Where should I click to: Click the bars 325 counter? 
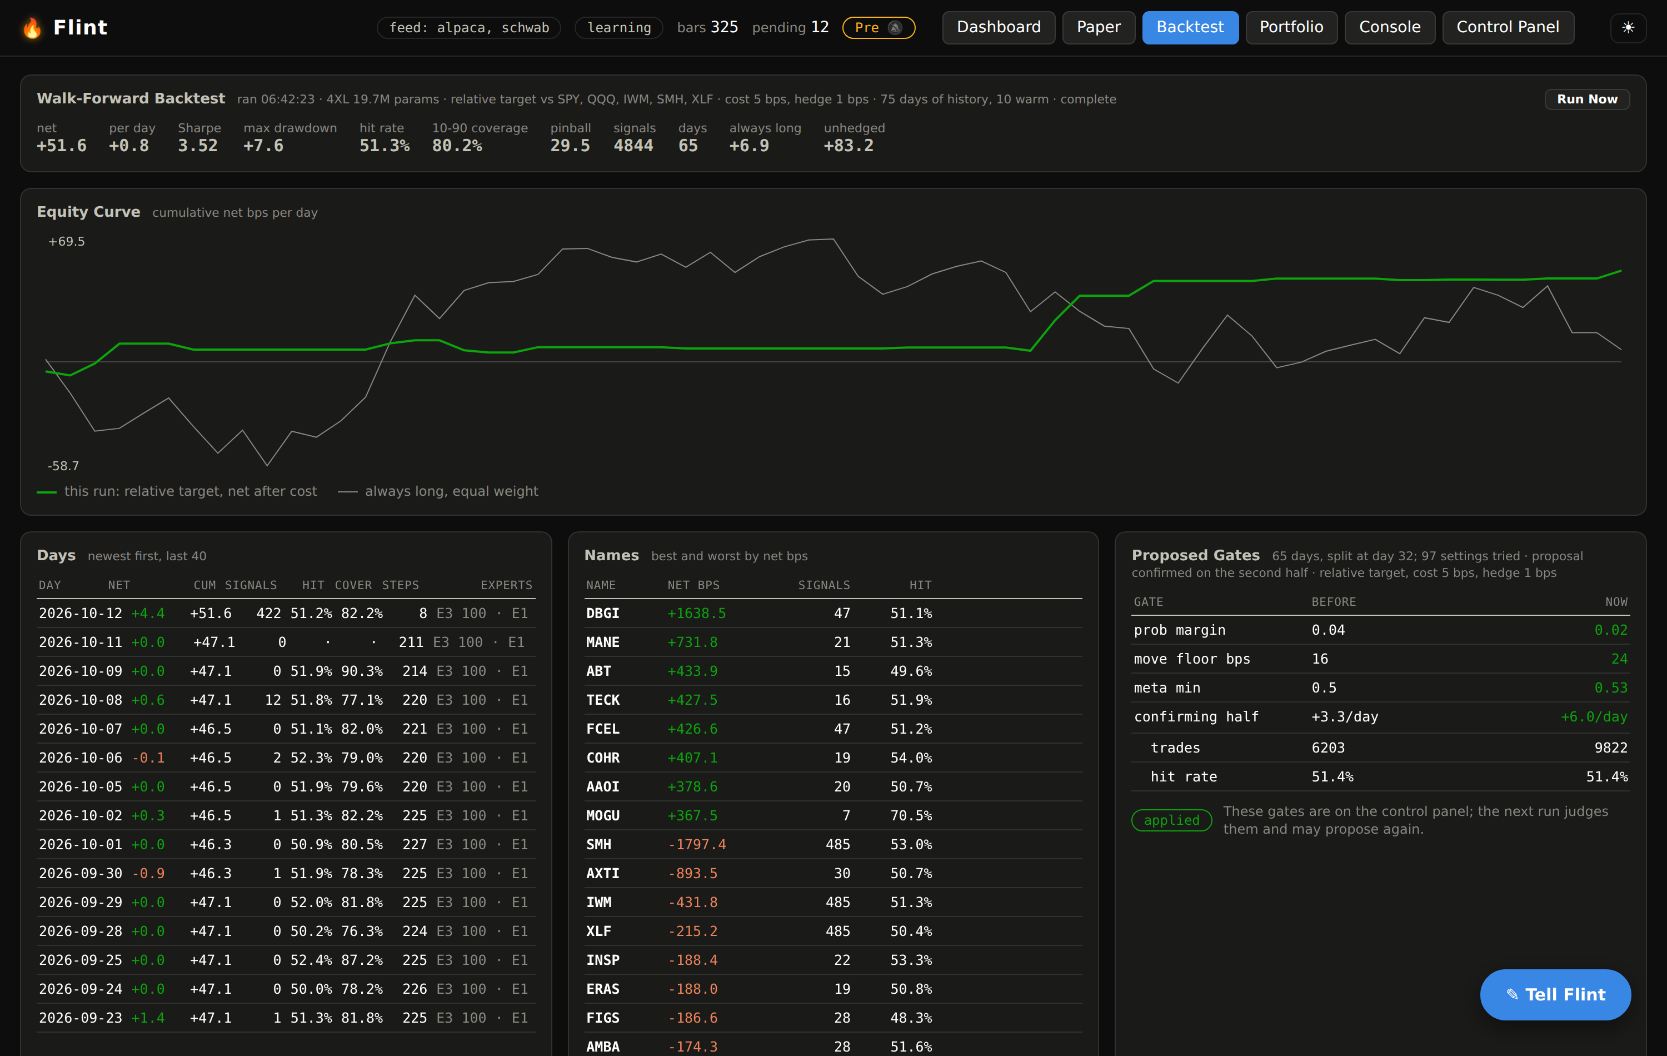coord(707,28)
